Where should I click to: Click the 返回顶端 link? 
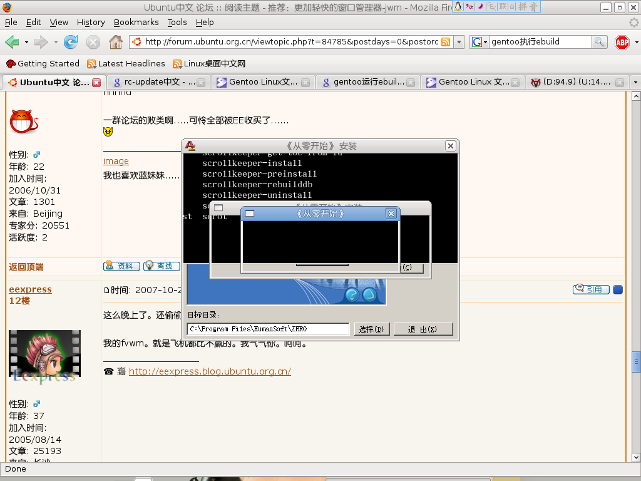26,267
